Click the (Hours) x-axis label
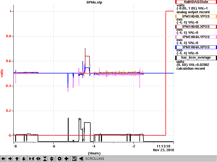This screenshot has height=162, width=217. [94, 153]
